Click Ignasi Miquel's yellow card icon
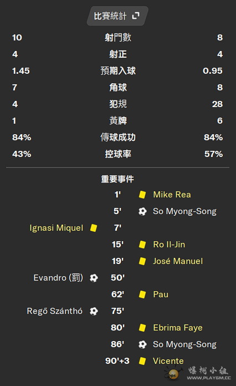The height and width of the screenshot is (386, 236). coord(94,228)
